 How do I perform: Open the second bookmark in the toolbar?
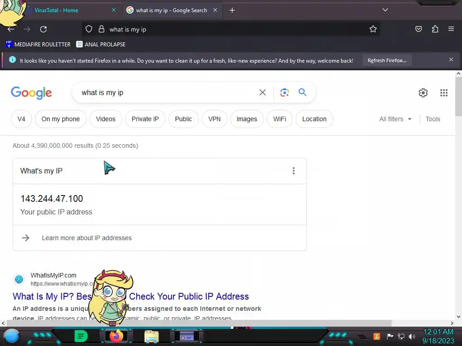(101, 45)
